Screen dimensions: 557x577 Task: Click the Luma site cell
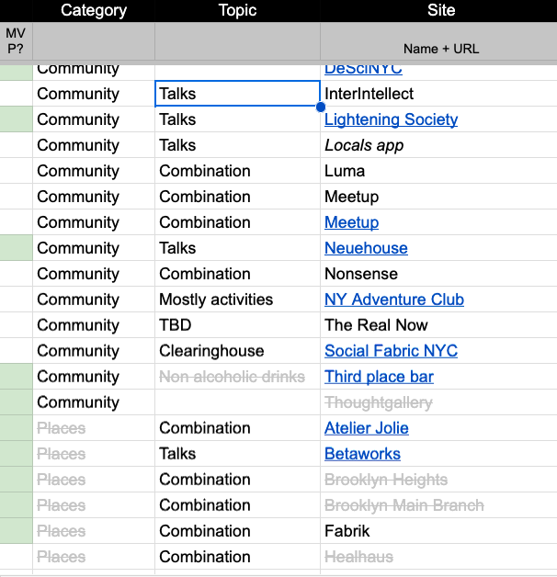coord(345,171)
